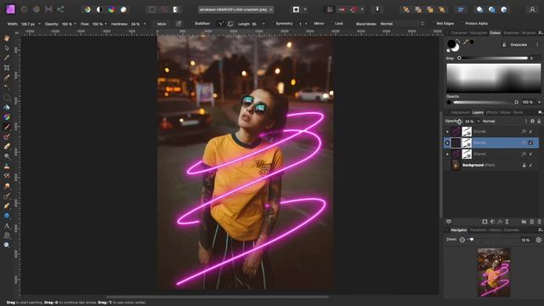Viewport: 544px width, 306px height.
Task: Open the Greyscale colour model dropdown
Action: (x=524, y=45)
